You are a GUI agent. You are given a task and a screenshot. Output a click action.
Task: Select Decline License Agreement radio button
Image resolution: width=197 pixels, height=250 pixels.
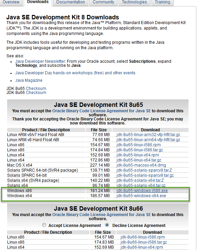point(107,225)
